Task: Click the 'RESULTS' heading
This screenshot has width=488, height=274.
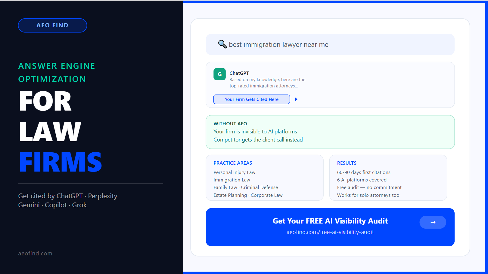Action: pyautogui.click(x=347, y=163)
